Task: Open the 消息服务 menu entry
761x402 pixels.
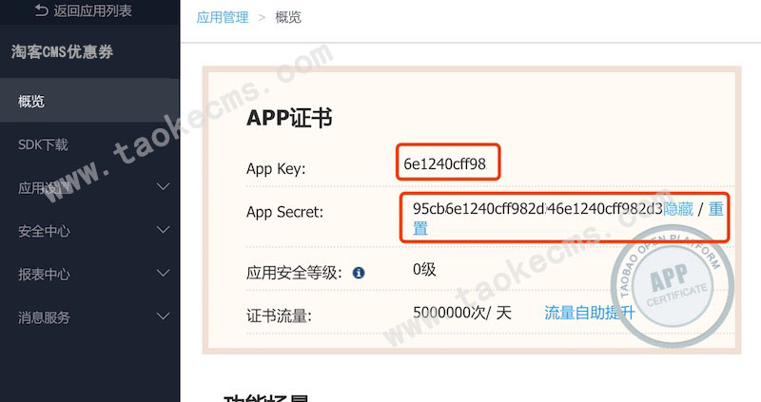Action: pyautogui.click(x=89, y=317)
